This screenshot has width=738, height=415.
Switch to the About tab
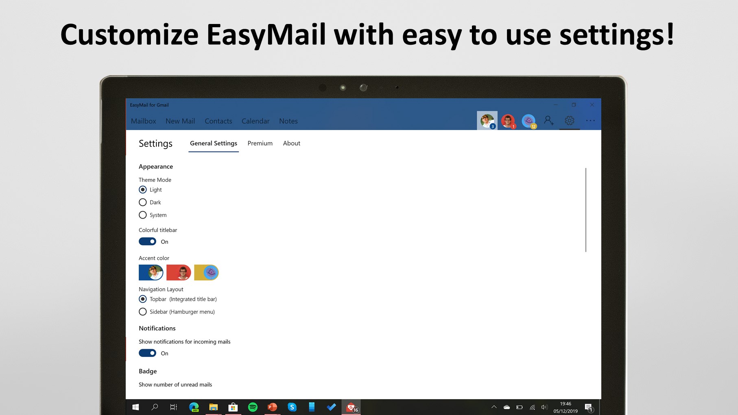click(x=292, y=143)
